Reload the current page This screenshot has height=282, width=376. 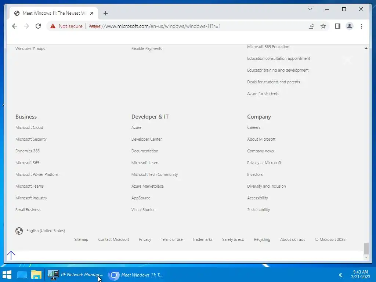(38, 26)
